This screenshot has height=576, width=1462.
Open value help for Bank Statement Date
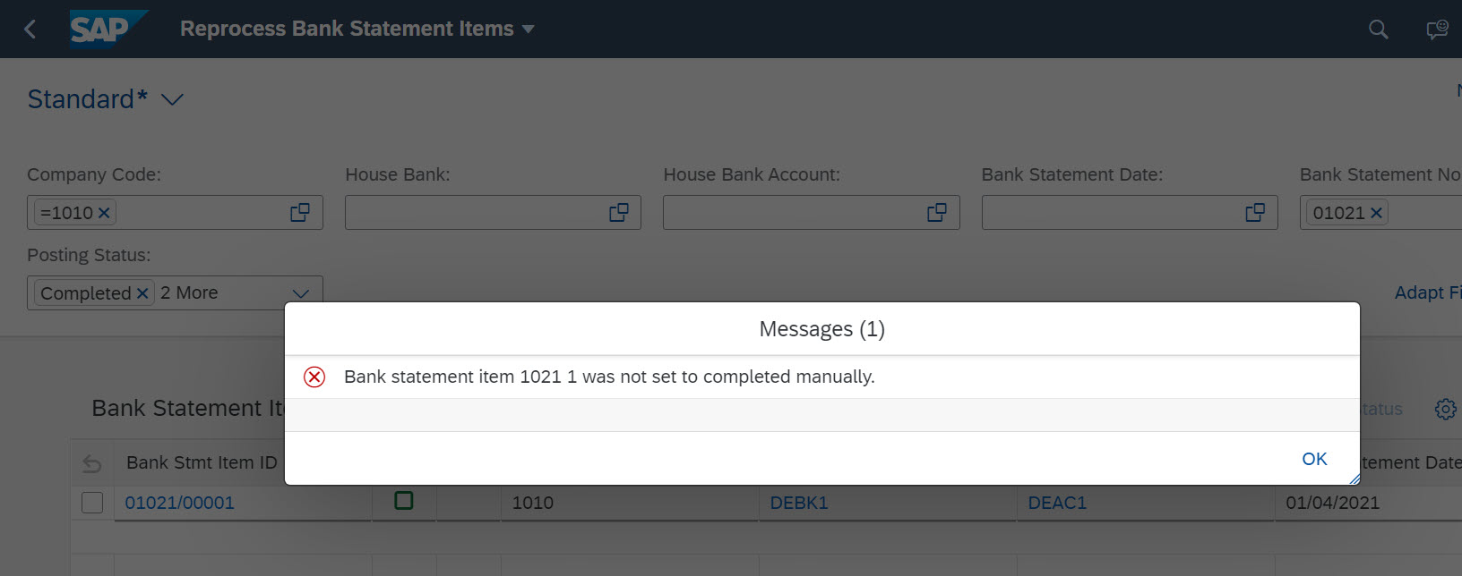1256,213
